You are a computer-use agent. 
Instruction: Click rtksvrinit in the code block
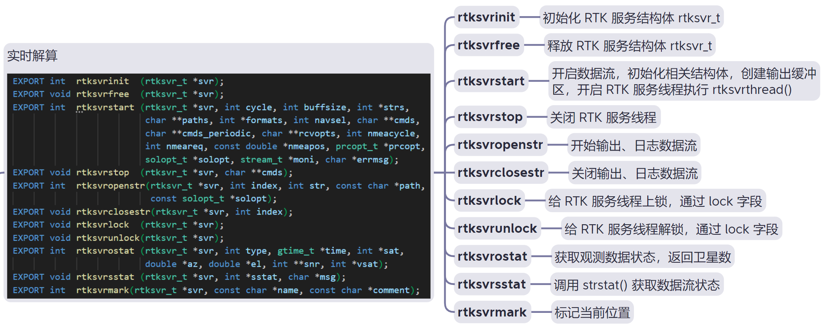tap(102, 81)
